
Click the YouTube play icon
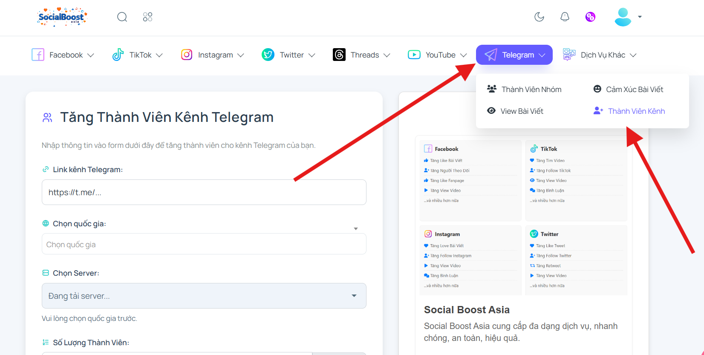(x=414, y=55)
